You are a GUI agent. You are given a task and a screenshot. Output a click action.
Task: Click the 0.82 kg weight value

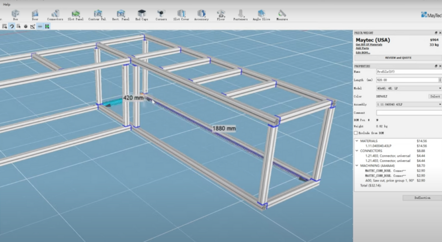coord(381,126)
